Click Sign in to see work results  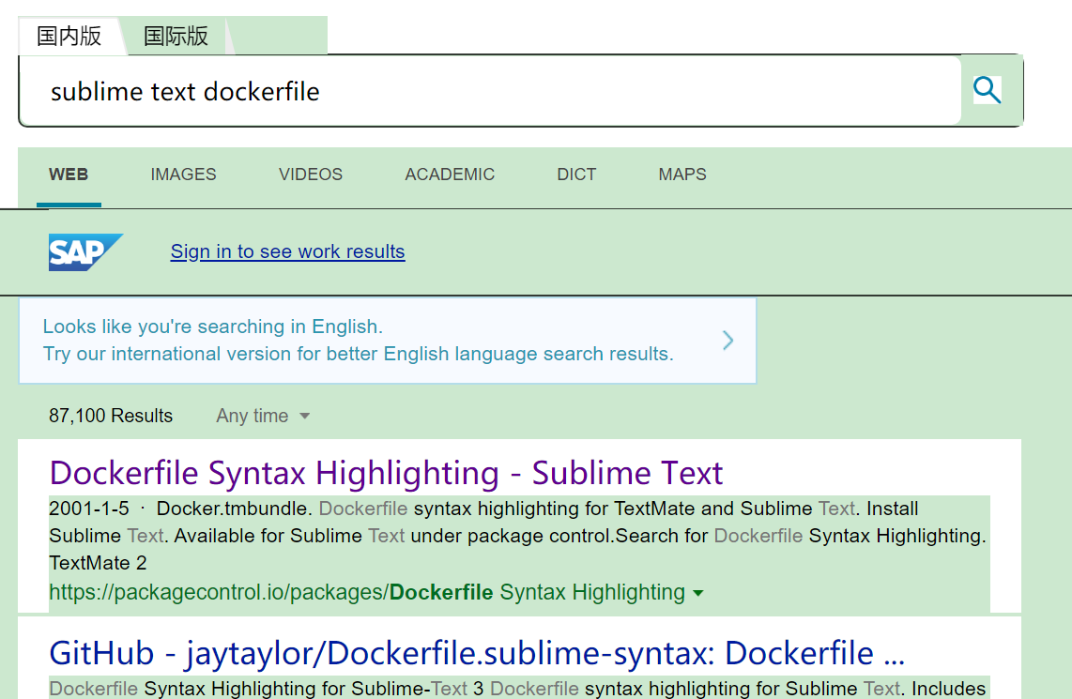point(287,251)
